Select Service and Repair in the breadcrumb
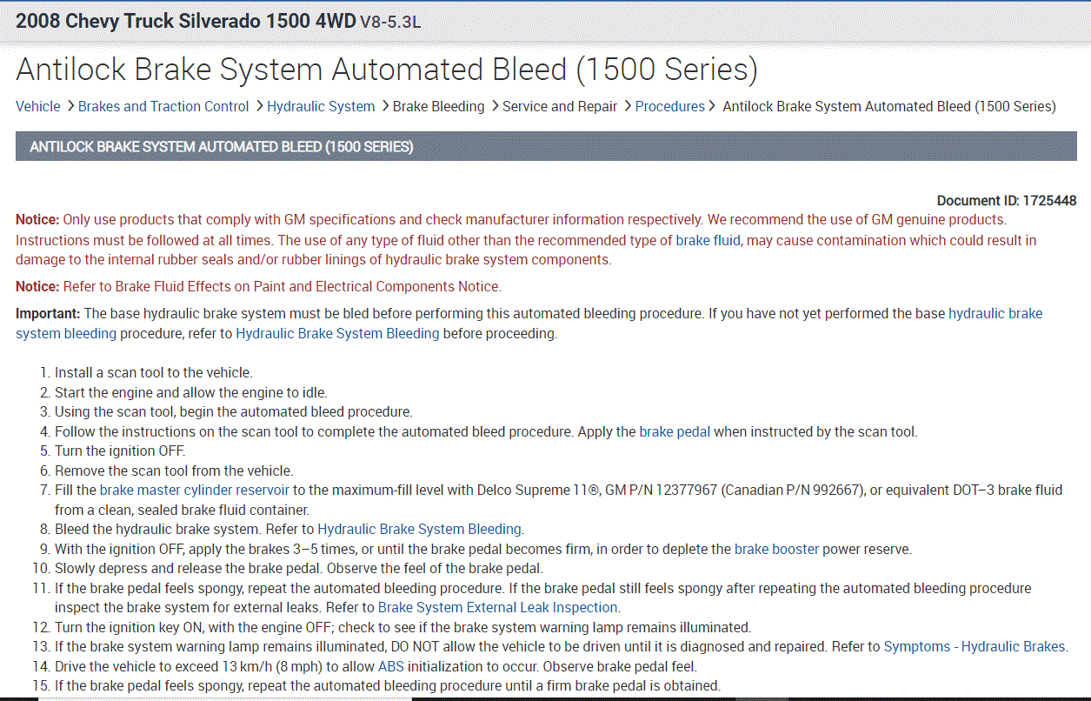This screenshot has height=701, width=1091. (560, 107)
